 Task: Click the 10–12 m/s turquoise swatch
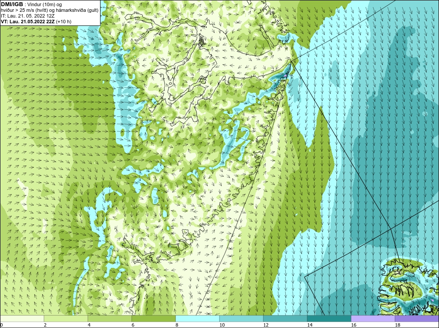coord(241,319)
